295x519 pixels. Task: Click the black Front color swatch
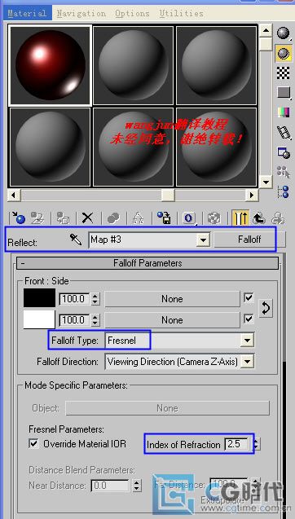pyautogui.click(x=39, y=298)
